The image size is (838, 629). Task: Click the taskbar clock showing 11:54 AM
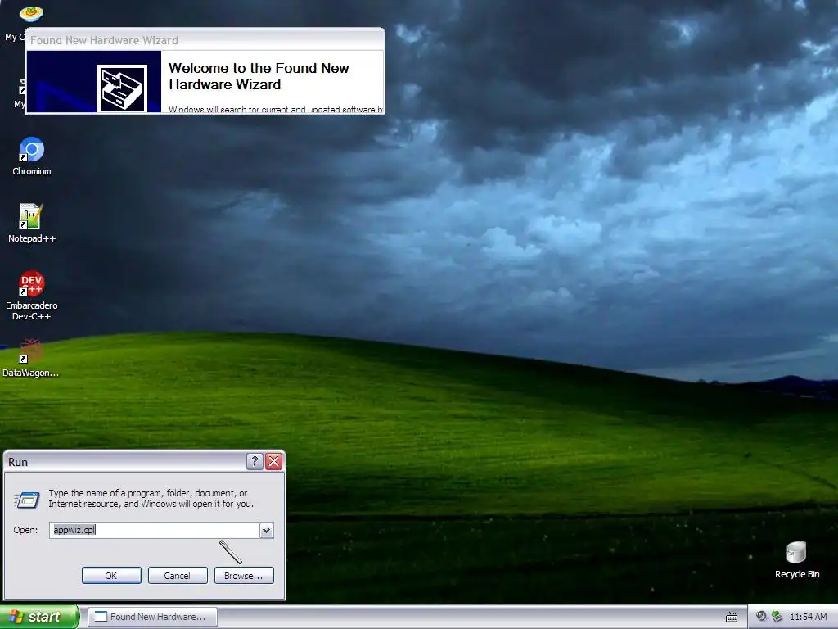808,617
